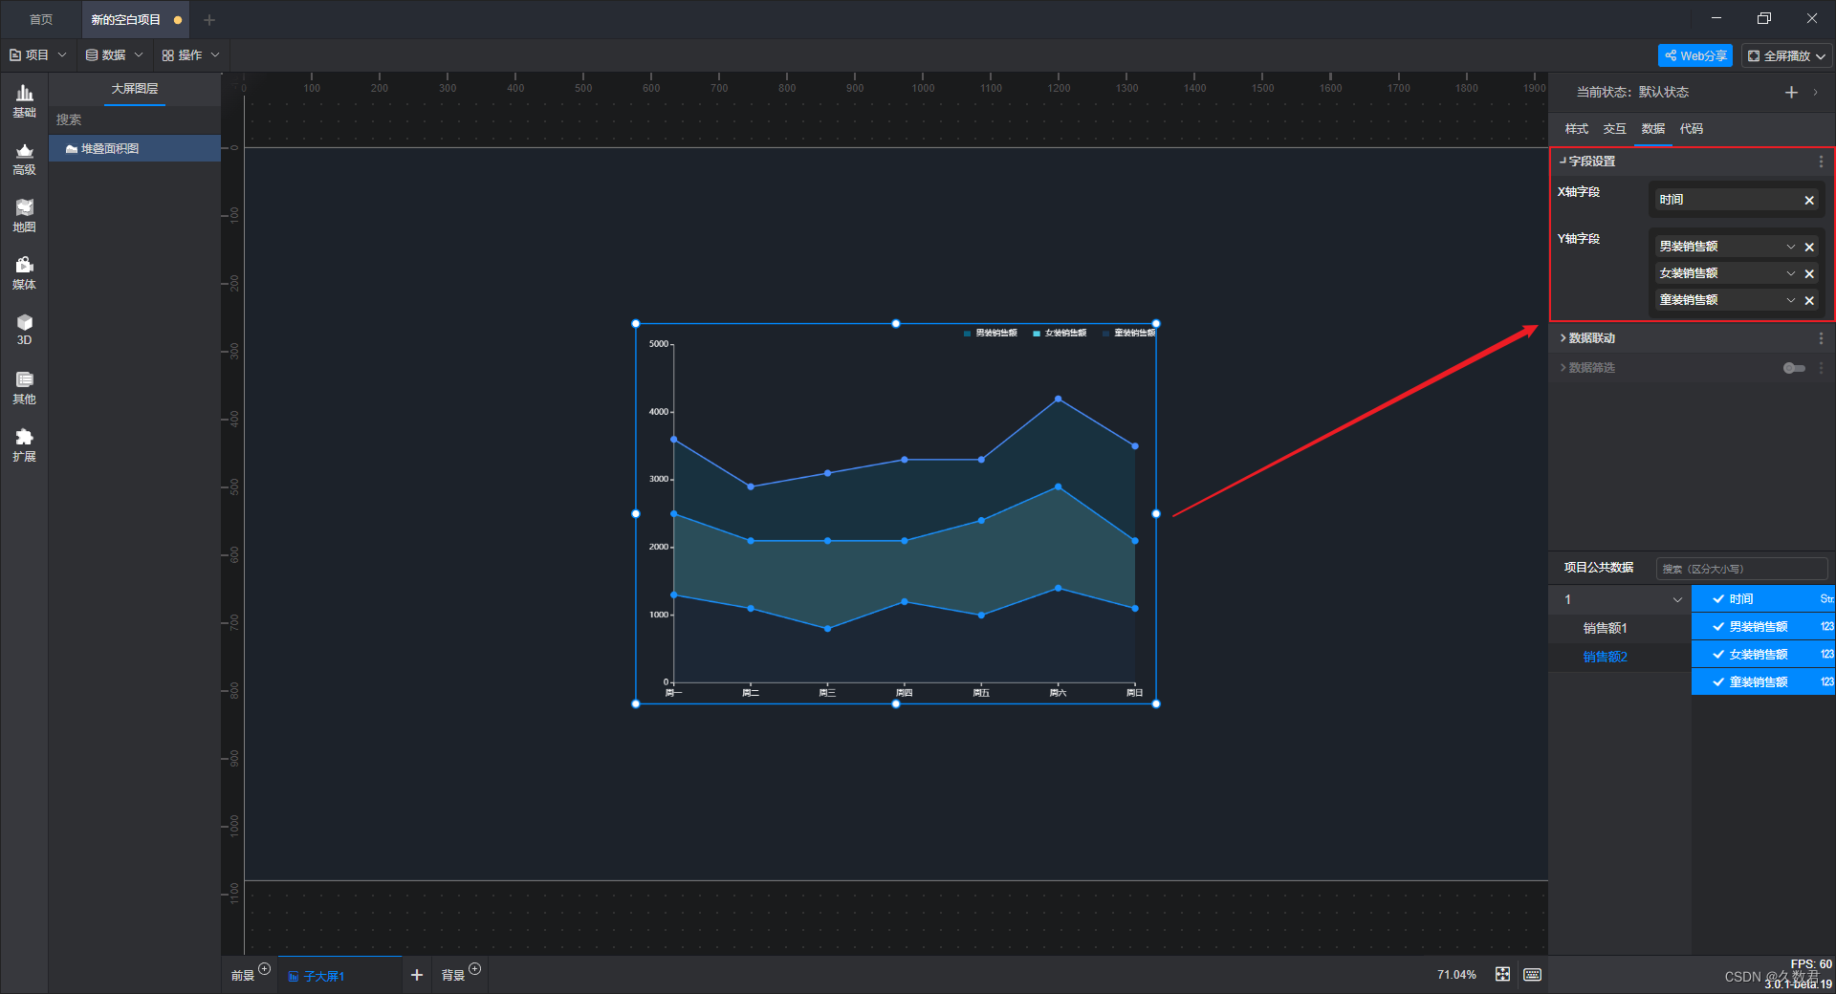
Task: Open the 其他 components category
Action: click(x=24, y=388)
